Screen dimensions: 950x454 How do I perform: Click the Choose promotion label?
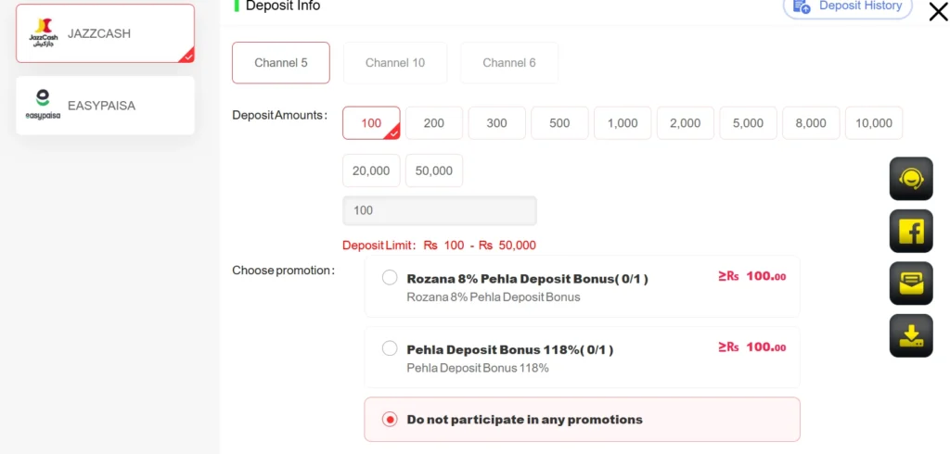coord(284,270)
